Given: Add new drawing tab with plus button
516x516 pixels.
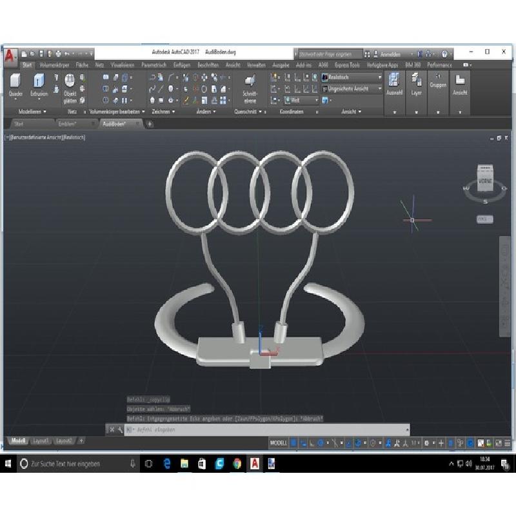Looking at the screenshot, I should pyautogui.click(x=150, y=124).
